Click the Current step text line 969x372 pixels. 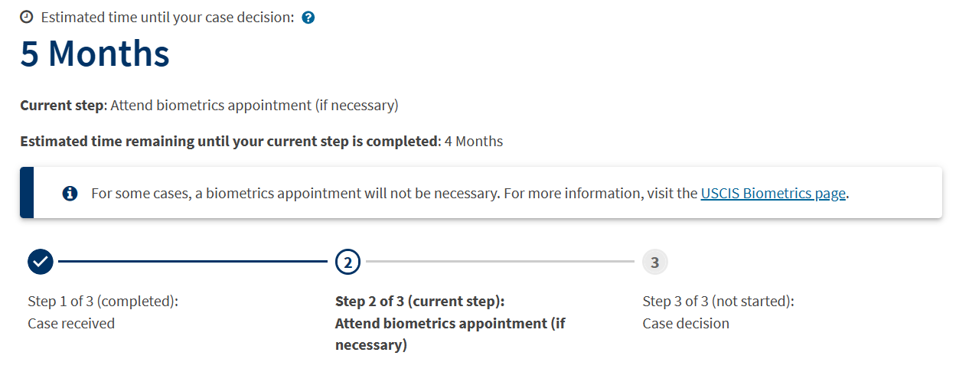pos(209,106)
